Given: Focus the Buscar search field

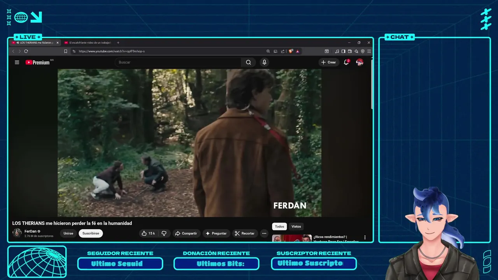Looking at the screenshot, I should [178, 62].
